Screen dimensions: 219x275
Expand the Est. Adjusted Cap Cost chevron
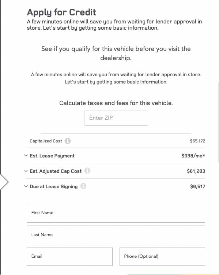pos(26,171)
